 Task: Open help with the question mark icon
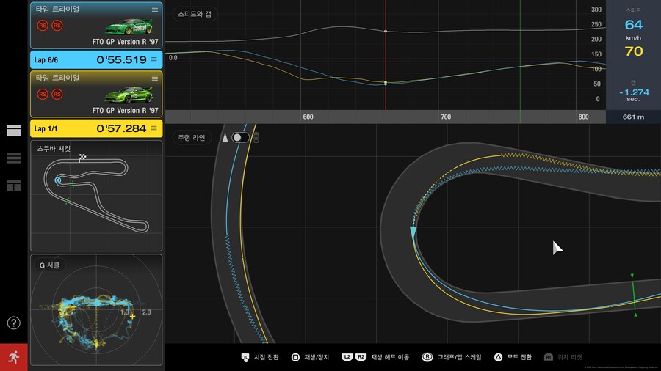point(14,323)
